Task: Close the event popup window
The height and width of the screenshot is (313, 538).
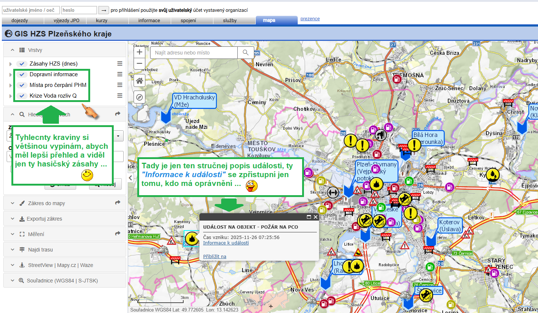Action: point(315,217)
